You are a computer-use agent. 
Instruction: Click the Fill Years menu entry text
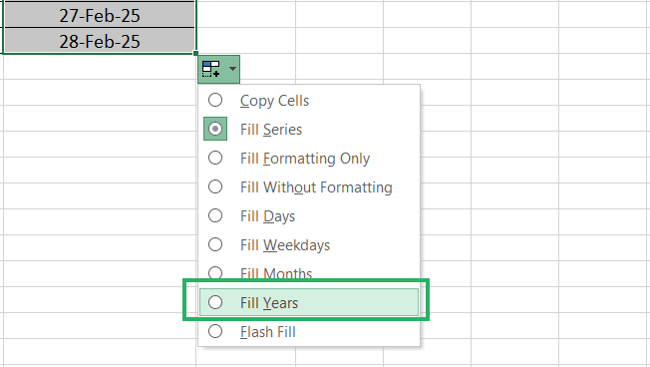(269, 303)
